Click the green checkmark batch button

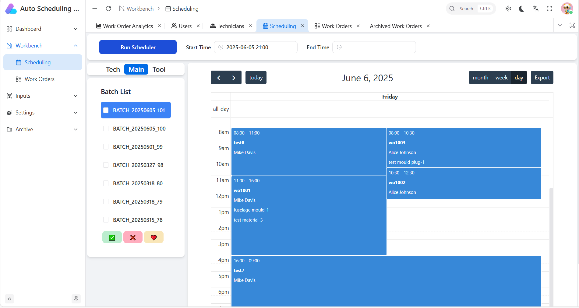[112, 237]
